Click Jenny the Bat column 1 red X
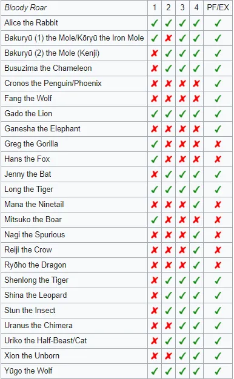This screenshot has height=379, width=234. (155, 174)
